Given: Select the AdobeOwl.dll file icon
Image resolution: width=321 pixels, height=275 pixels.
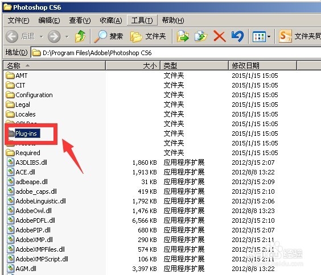Looking at the screenshot, I should pyautogui.click(x=10, y=211).
